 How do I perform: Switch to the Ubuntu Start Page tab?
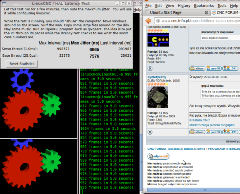click(x=177, y=12)
